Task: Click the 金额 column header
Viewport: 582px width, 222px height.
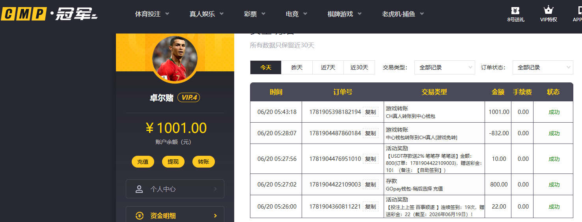Action: click(x=498, y=92)
